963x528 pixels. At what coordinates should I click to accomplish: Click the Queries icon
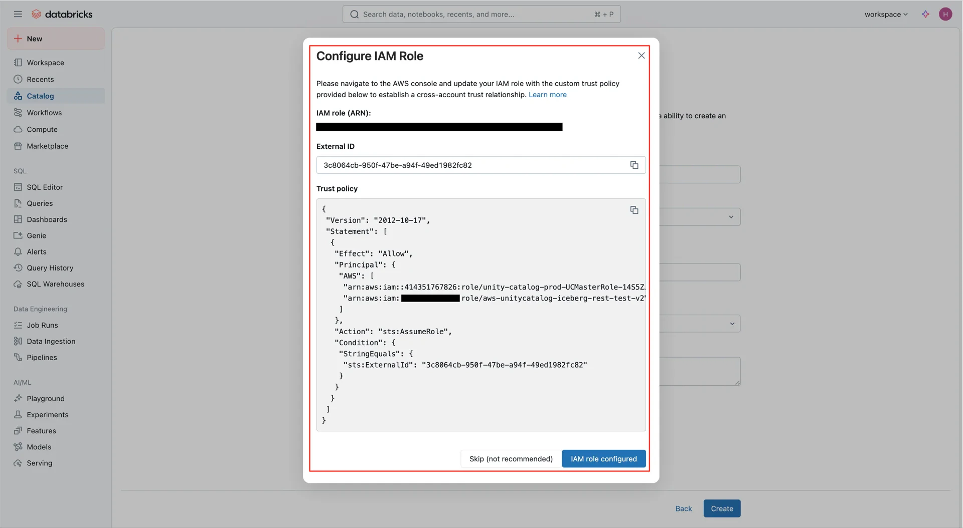pos(18,203)
